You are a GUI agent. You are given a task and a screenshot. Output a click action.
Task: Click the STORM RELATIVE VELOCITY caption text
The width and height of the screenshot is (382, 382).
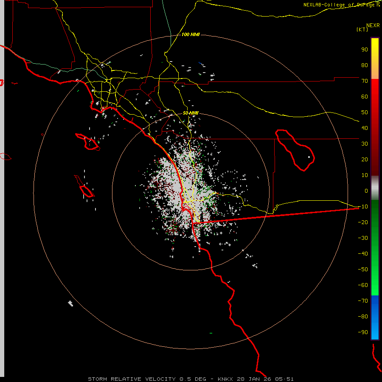point(132,379)
